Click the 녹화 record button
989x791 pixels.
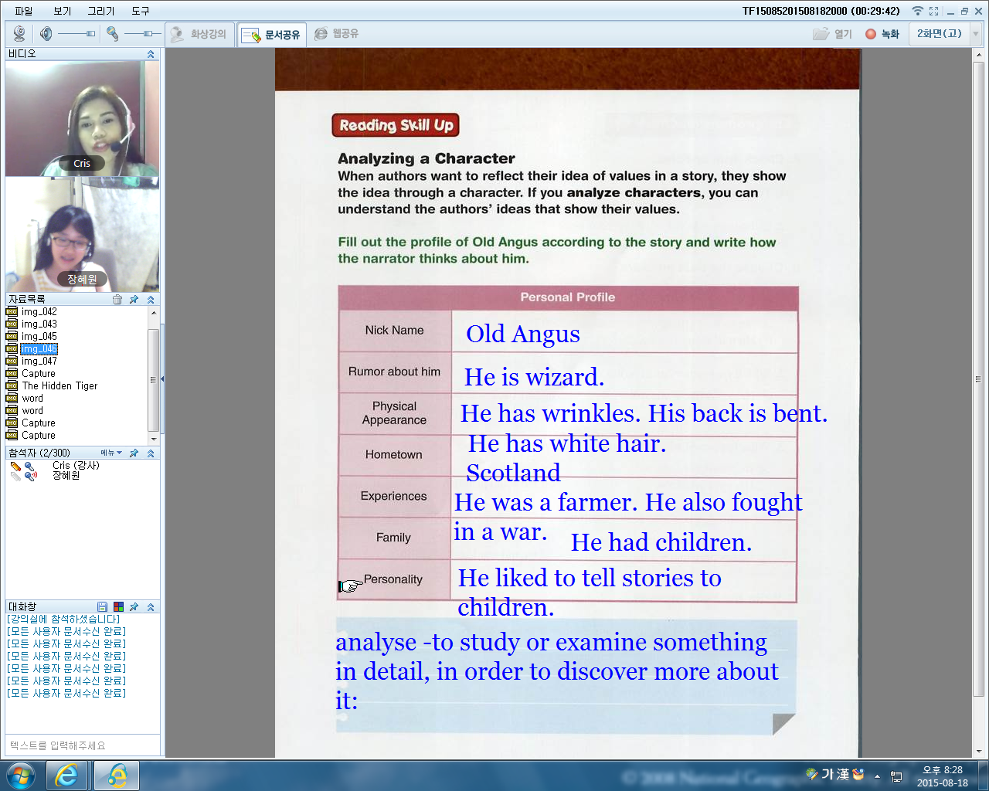coord(882,34)
